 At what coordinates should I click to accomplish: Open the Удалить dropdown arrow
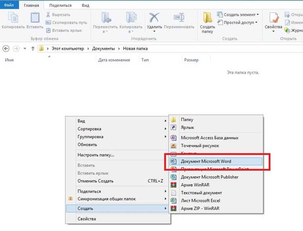154,31
